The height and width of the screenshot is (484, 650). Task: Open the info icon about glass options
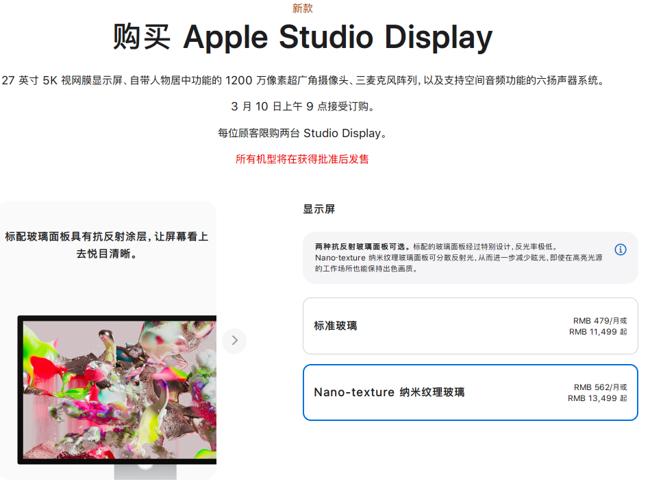coord(620,250)
